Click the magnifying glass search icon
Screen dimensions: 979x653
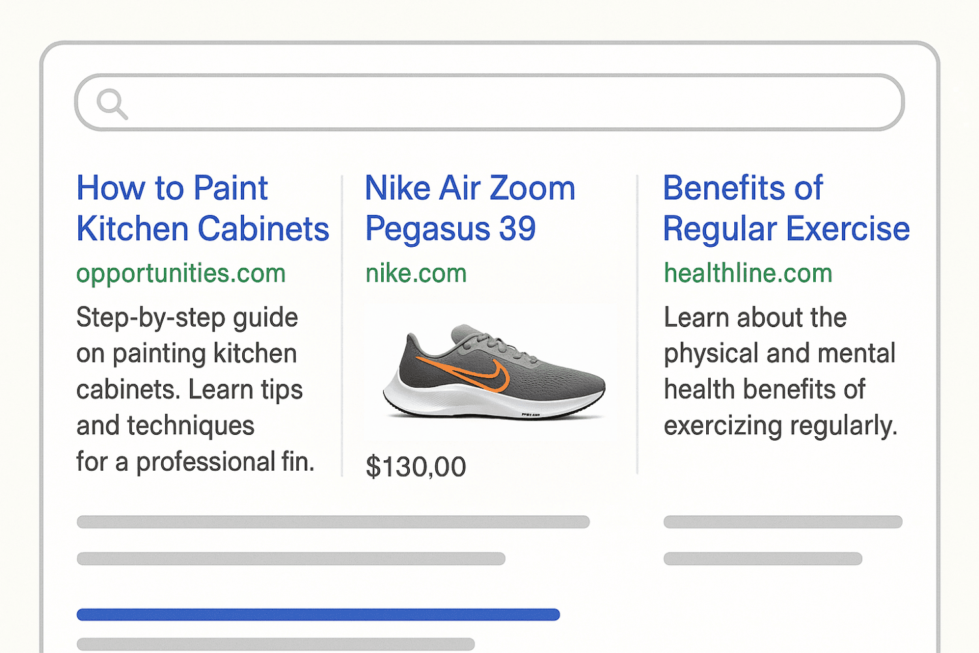(112, 104)
